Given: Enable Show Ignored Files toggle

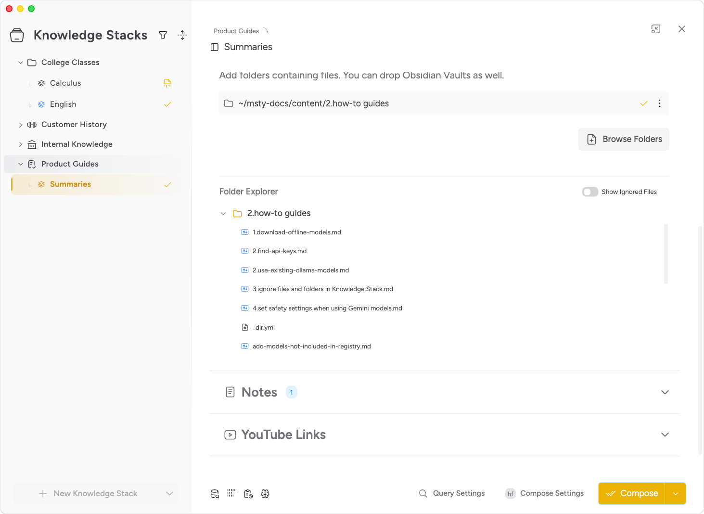Looking at the screenshot, I should (590, 192).
